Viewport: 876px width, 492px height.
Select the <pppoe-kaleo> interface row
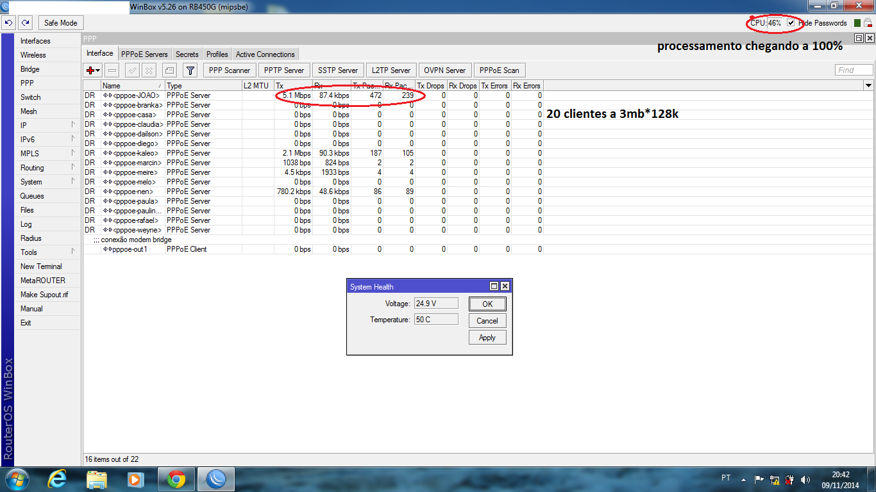click(x=313, y=153)
